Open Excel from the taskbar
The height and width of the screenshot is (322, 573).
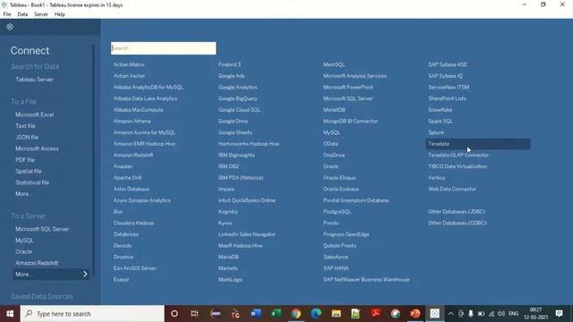[x=276, y=314]
